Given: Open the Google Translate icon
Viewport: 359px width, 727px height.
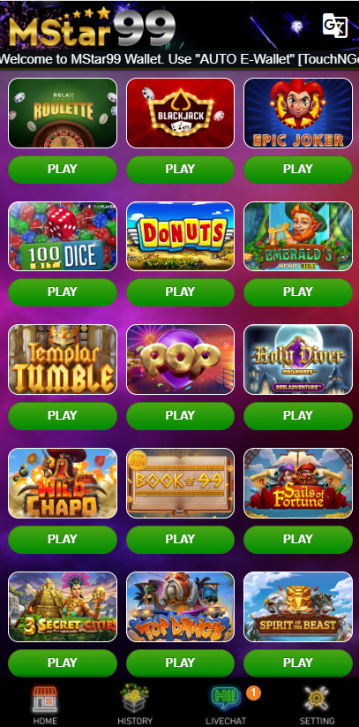Looking at the screenshot, I should click(334, 25).
